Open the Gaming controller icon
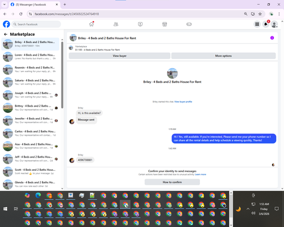 pyautogui.click(x=189, y=24)
